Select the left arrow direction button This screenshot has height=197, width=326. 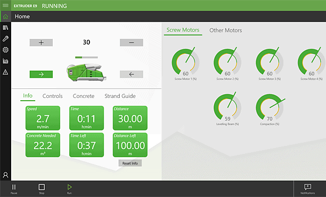[132, 74]
